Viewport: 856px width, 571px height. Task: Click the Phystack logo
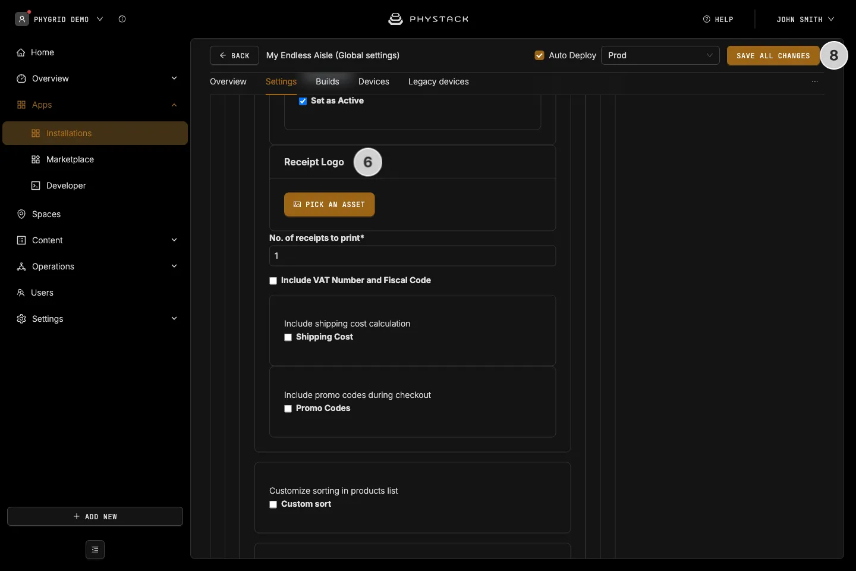coord(428,19)
